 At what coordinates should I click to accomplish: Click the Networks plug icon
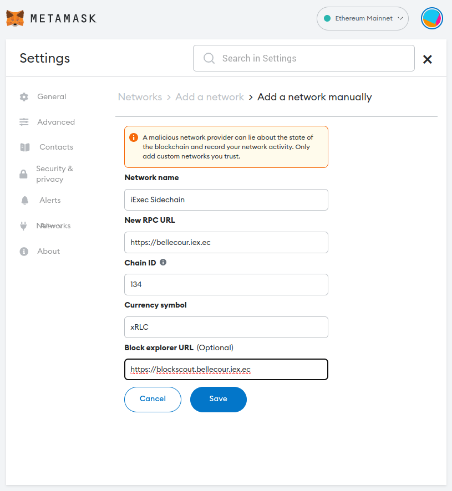(x=23, y=226)
